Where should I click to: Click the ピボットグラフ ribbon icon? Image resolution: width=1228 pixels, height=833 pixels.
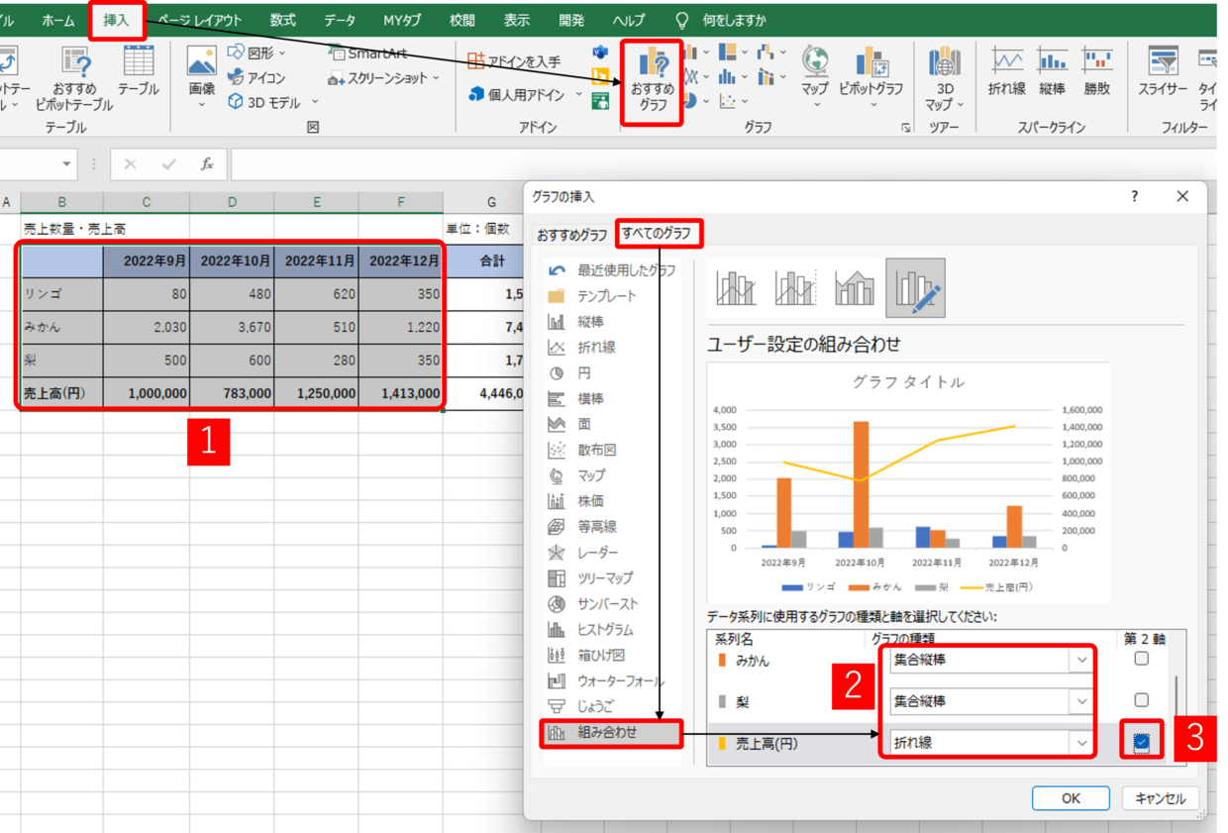click(x=871, y=77)
